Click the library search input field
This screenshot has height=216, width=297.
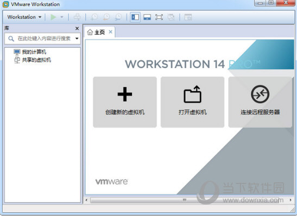coord(42,39)
